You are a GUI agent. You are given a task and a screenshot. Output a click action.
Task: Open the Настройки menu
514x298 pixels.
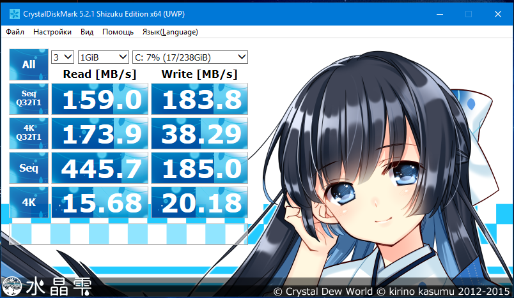click(x=52, y=32)
